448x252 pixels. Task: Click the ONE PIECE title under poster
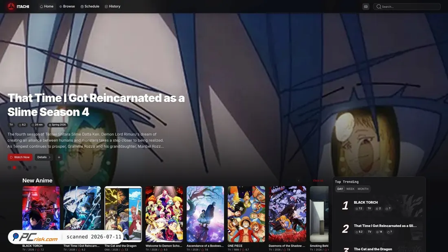235,246
